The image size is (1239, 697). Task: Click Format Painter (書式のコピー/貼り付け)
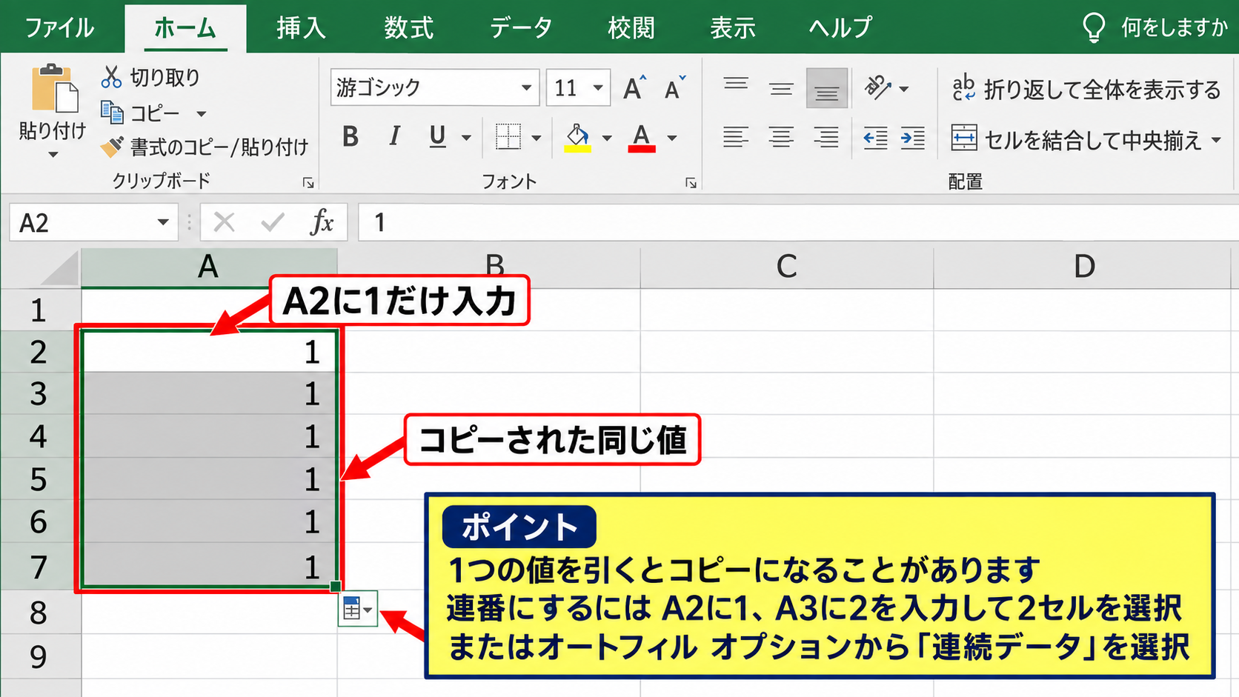(205, 147)
